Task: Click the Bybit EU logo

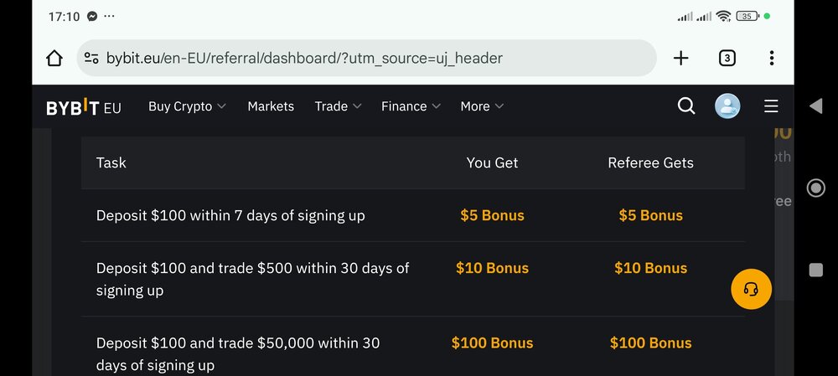Action: [83, 107]
